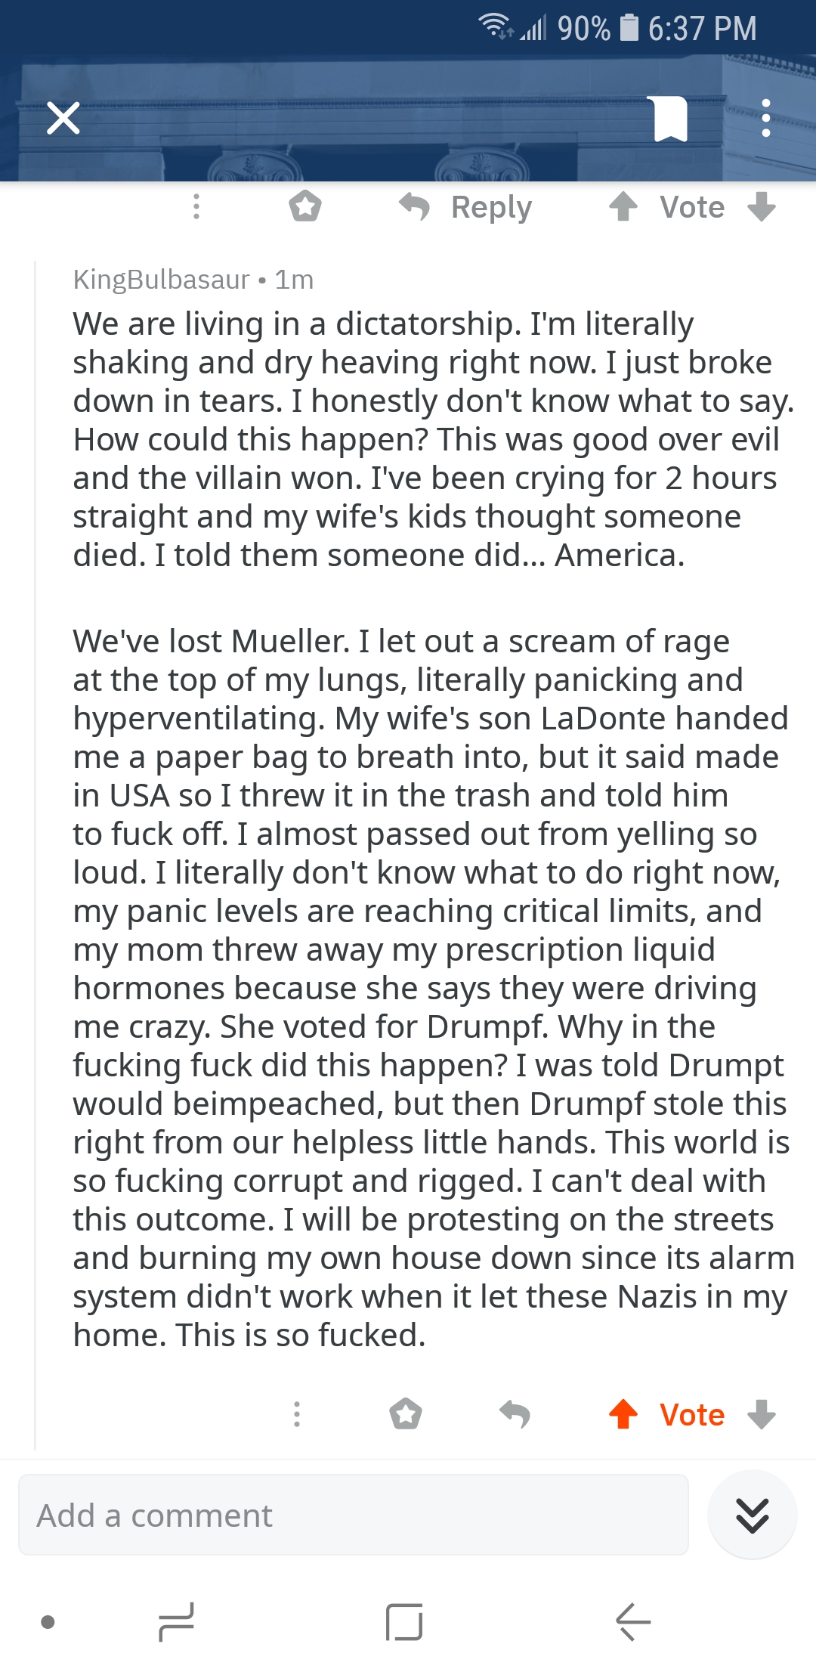
Task: Give award via star badge on upper comment
Action: (305, 206)
